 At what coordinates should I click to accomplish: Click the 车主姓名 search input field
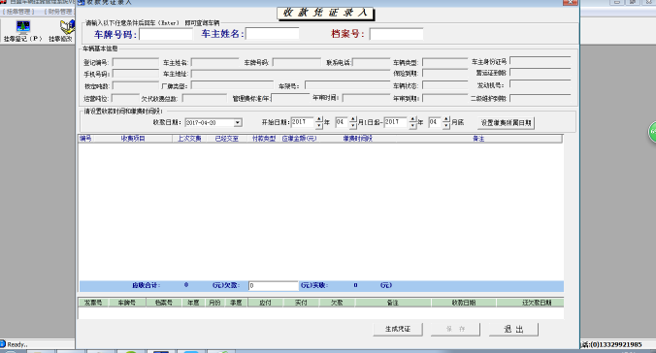click(x=273, y=34)
